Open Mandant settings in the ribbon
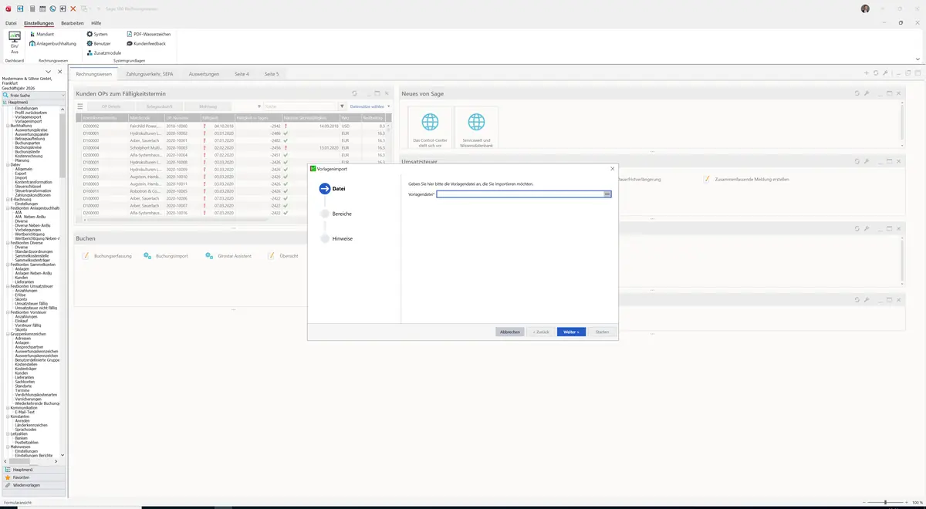Screen dimensions: 926x509 (x=42, y=34)
